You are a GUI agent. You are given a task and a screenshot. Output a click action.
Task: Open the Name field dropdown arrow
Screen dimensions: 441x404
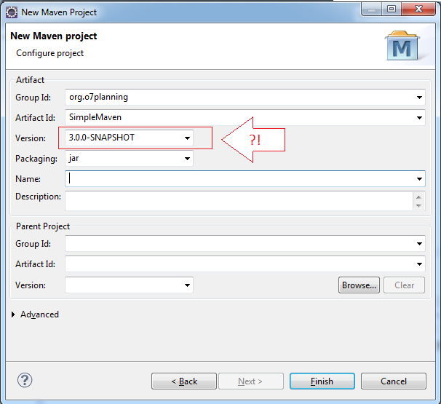[x=419, y=178]
